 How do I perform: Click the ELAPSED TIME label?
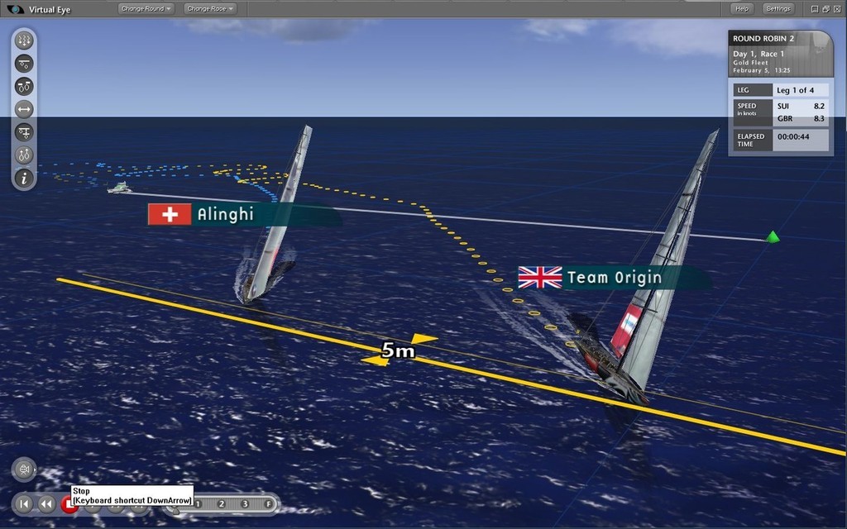[751, 141]
